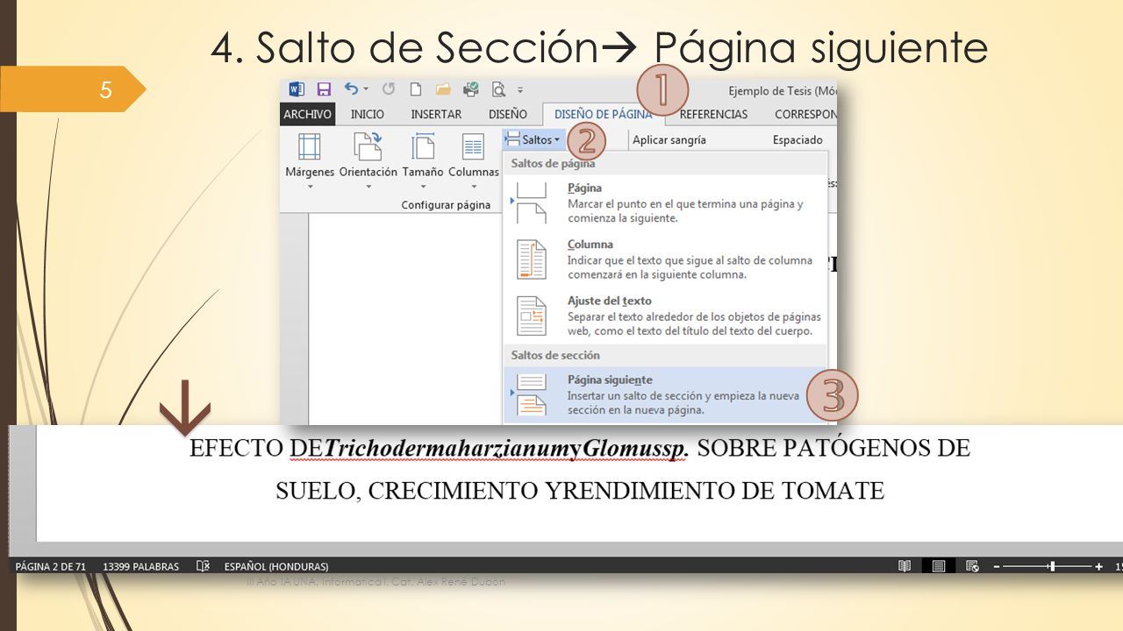Undo the last action

(x=352, y=89)
